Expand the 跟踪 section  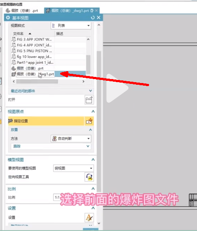pos(51,146)
